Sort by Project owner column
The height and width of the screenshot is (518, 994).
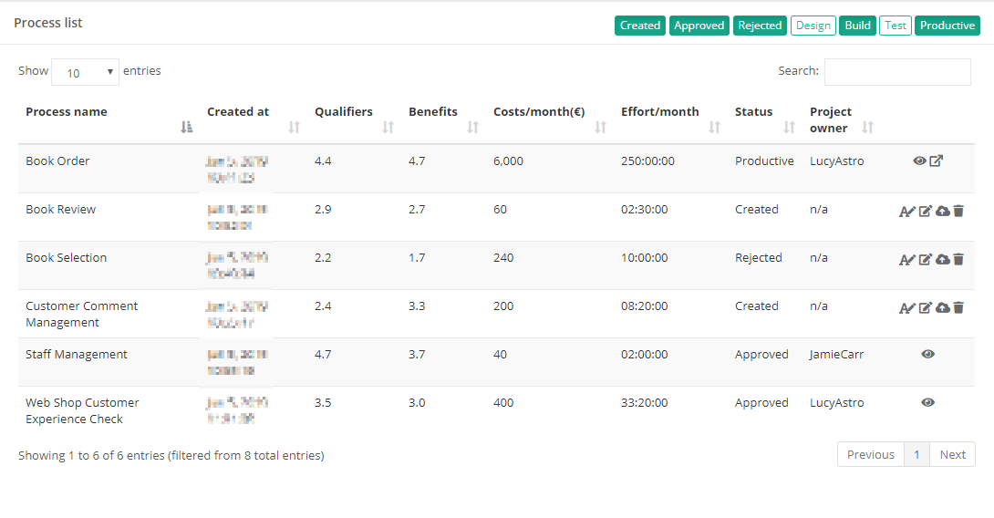(868, 128)
